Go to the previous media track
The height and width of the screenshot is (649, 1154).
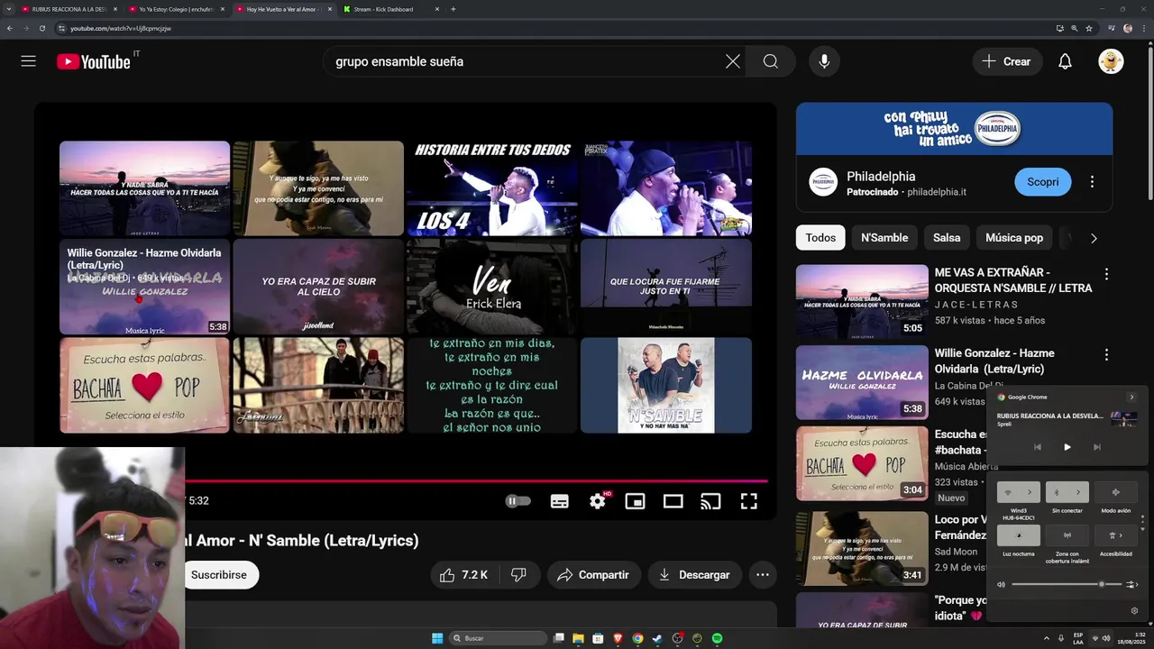pos(1038,447)
